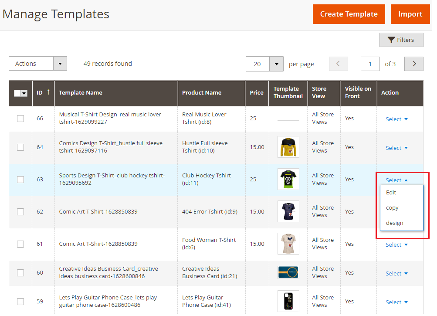Image resolution: width=437 pixels, height=316 pixels.
Task: Click the page number input field
Action: click(x=370, y=64)
